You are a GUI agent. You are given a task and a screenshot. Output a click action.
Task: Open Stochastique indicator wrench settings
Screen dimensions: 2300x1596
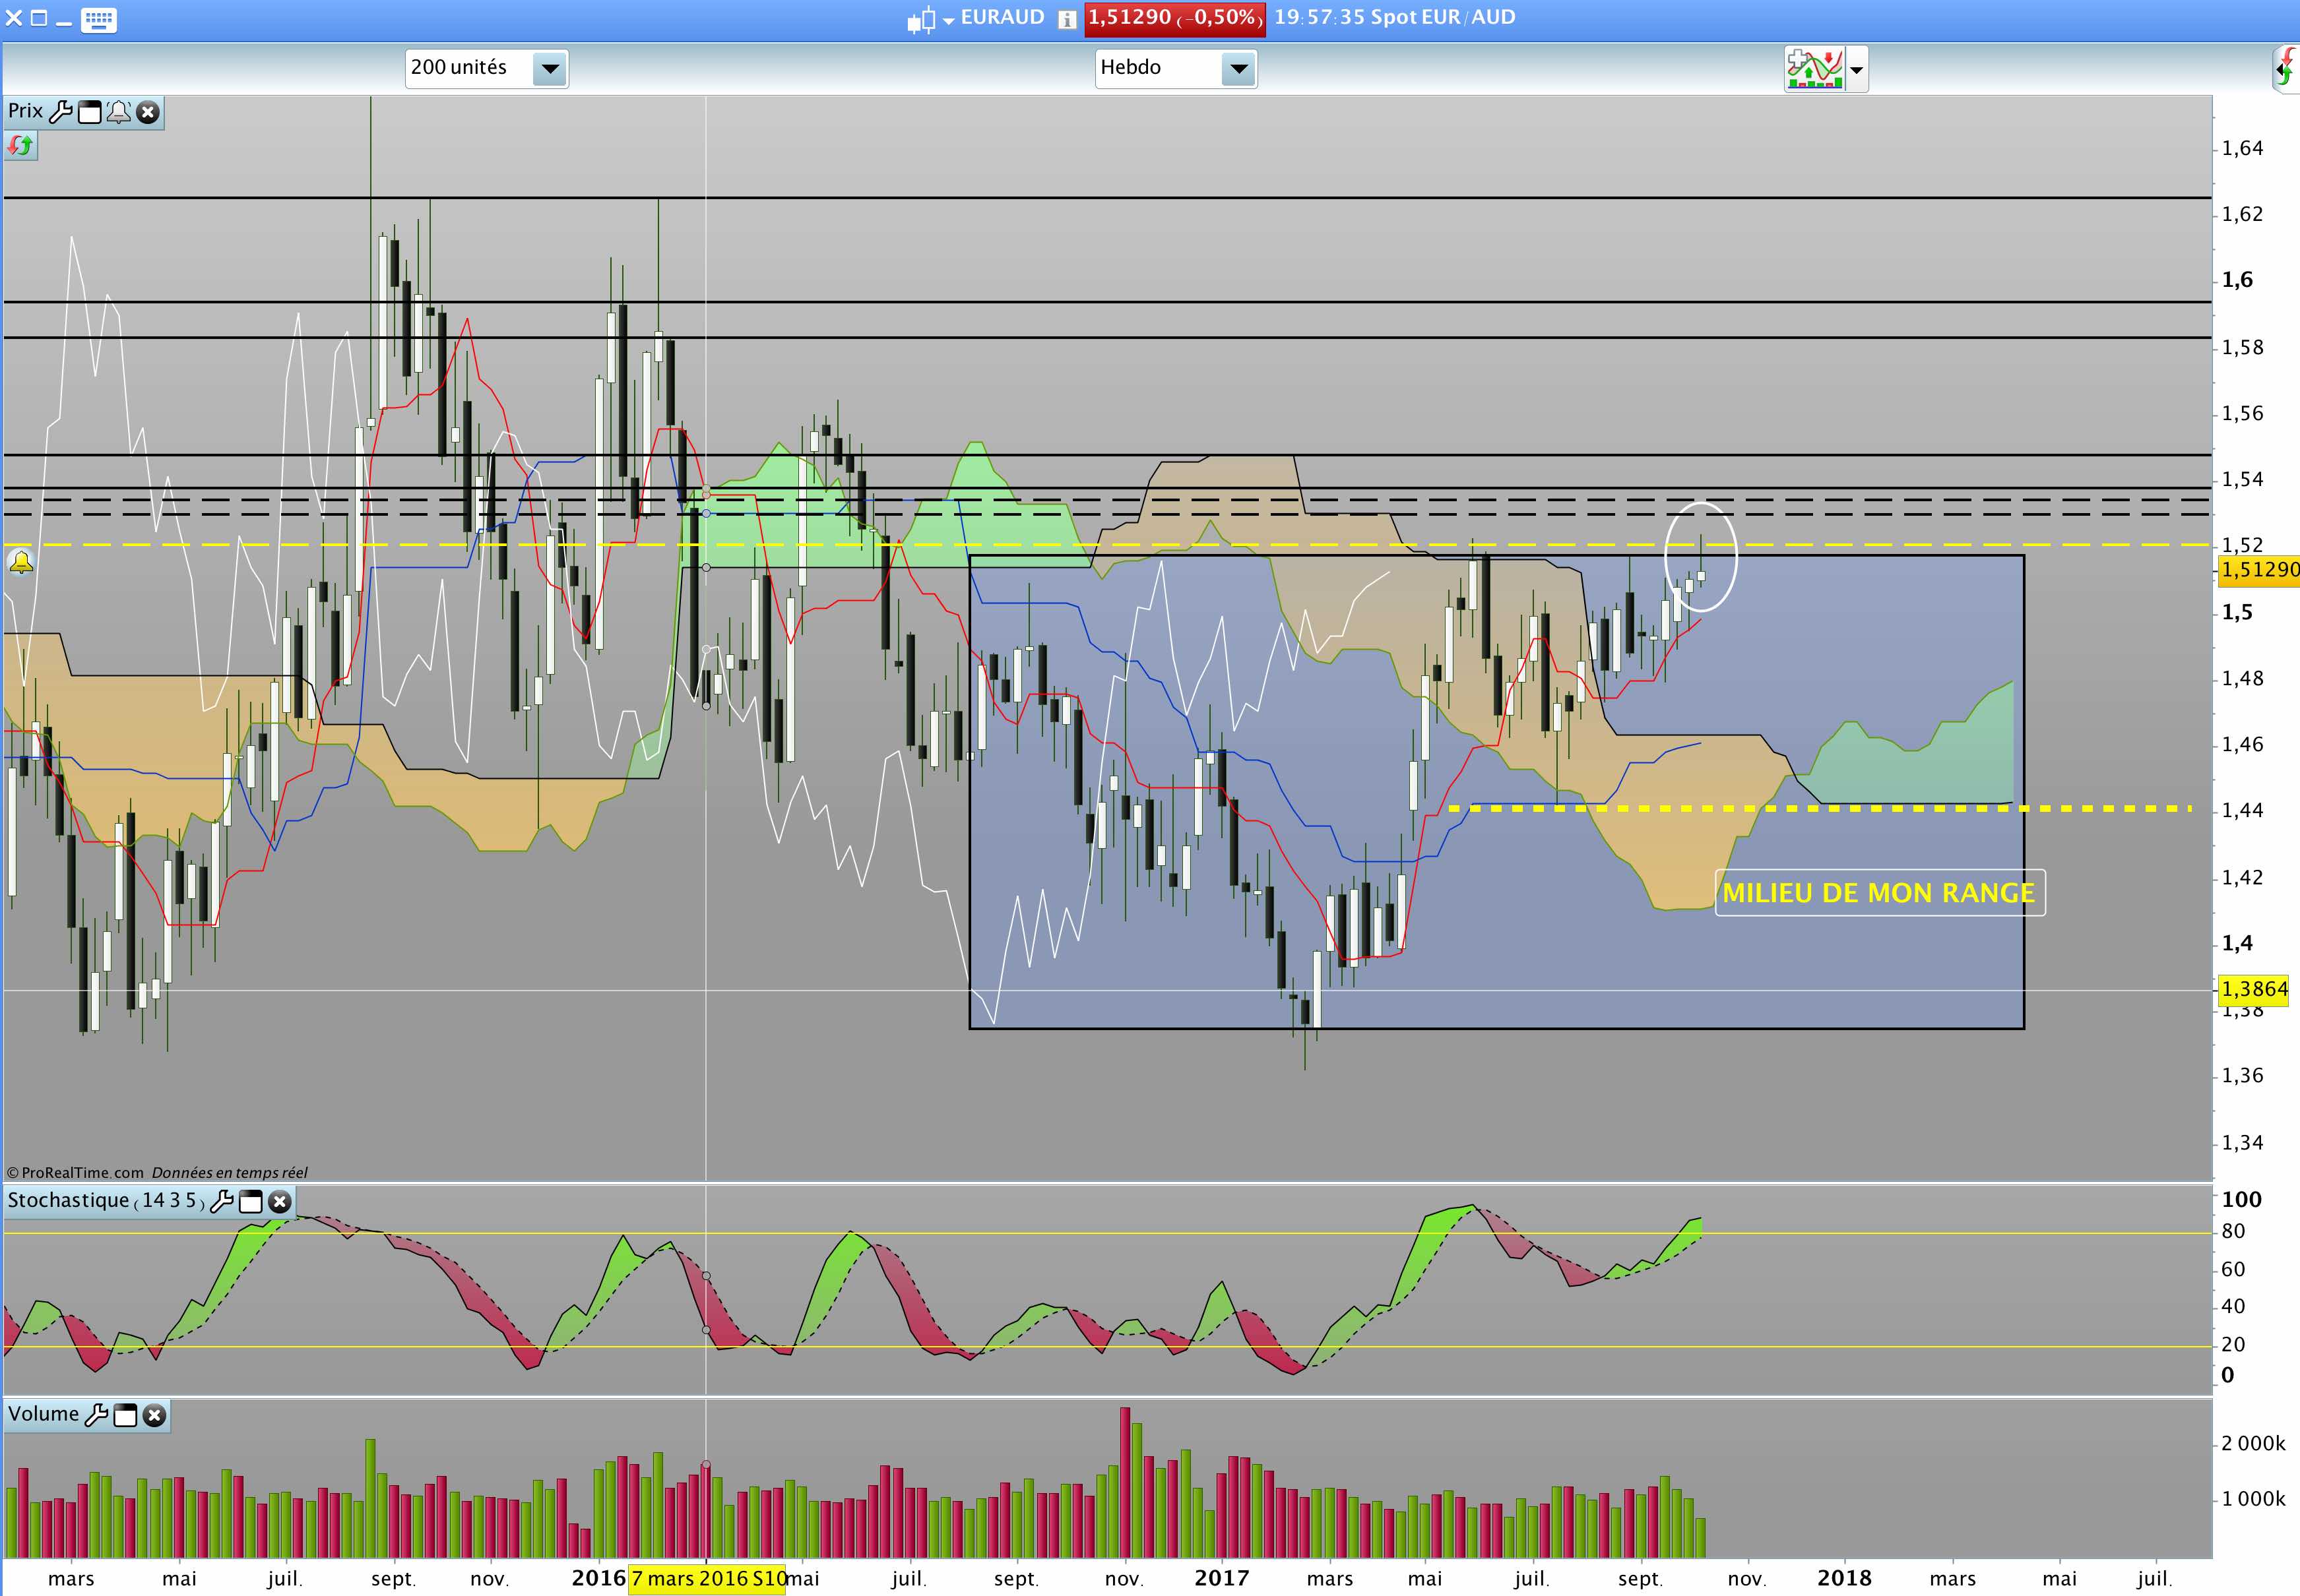coord(222,1201)
